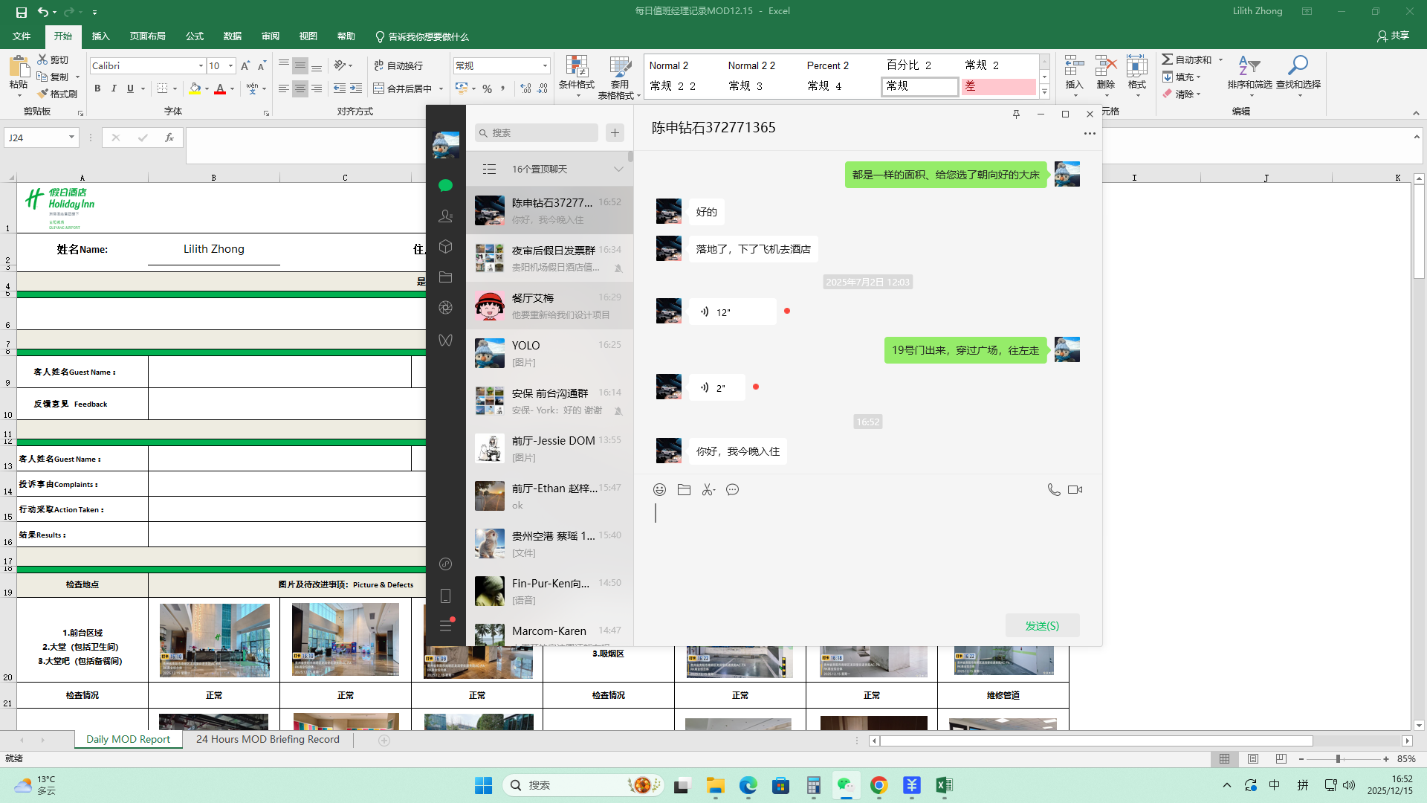This screenshot has width=1427, height=803.
Task: Open the 餐厅艾梅 chat conversation
Action: point(550,306)
